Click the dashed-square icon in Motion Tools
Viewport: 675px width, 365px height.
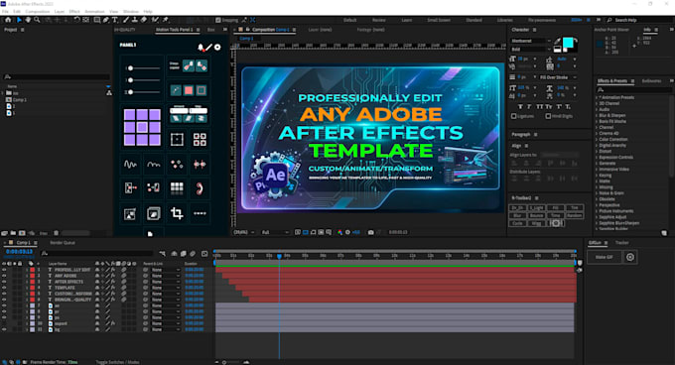[x=177, y=140]
